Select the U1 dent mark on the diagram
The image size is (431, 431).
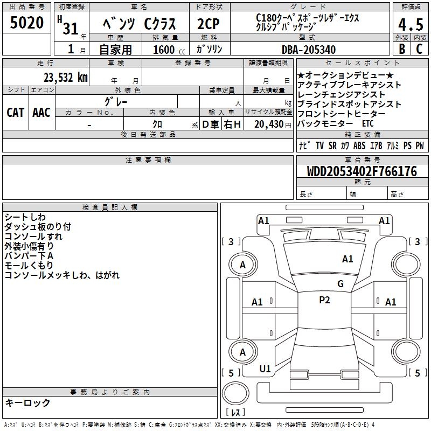point(265,369)
